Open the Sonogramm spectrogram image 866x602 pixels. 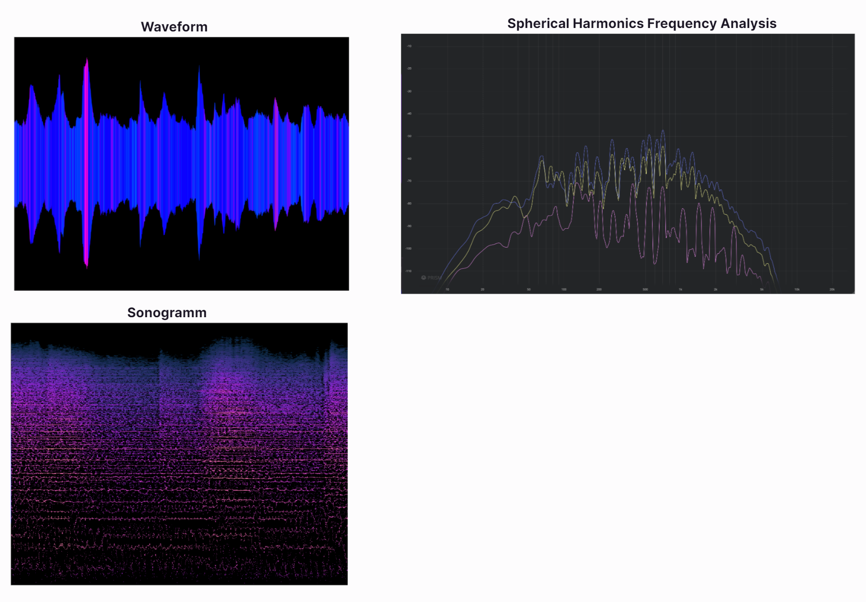[x=179, y=454]
